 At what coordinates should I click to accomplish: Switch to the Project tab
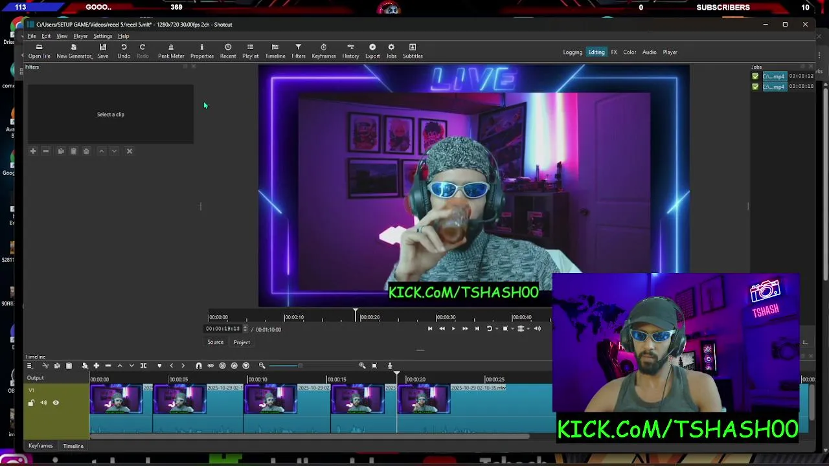pyautogui.click(x=242, y=342)
